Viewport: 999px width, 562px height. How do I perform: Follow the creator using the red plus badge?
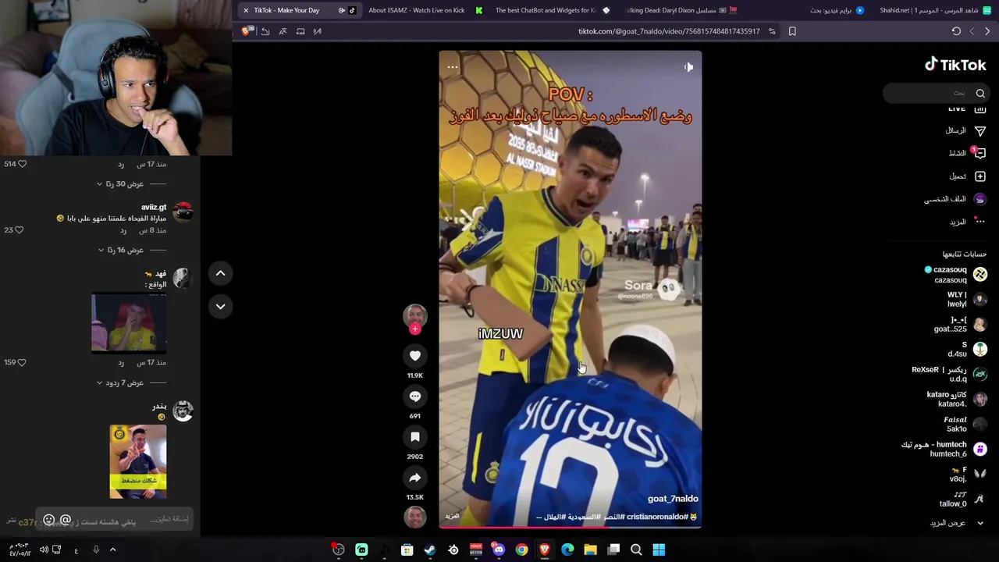click(x=415, y=329)
